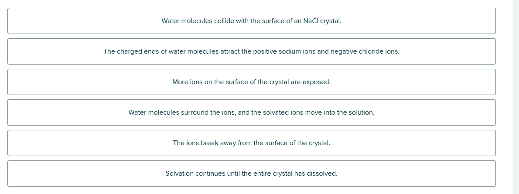Click the last ordering item in the list
This screenshot has height=194, width=519.
252,174
